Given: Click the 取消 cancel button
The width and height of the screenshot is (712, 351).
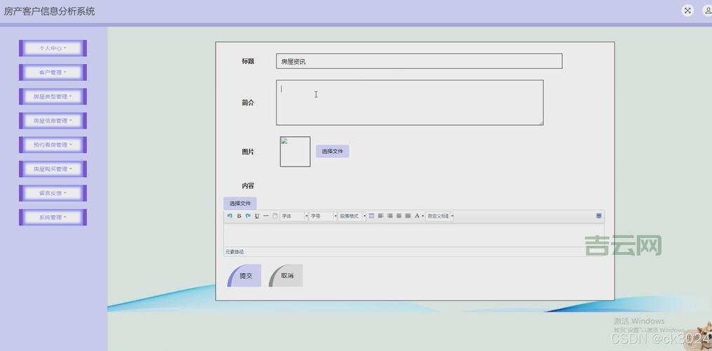Looking at the screenshot, I should click(286, 276).
